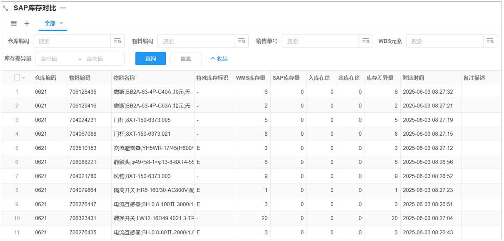Focus the 仓库编码 search input
This screenshot has height=241, width=504.
(x=72, y=41)
